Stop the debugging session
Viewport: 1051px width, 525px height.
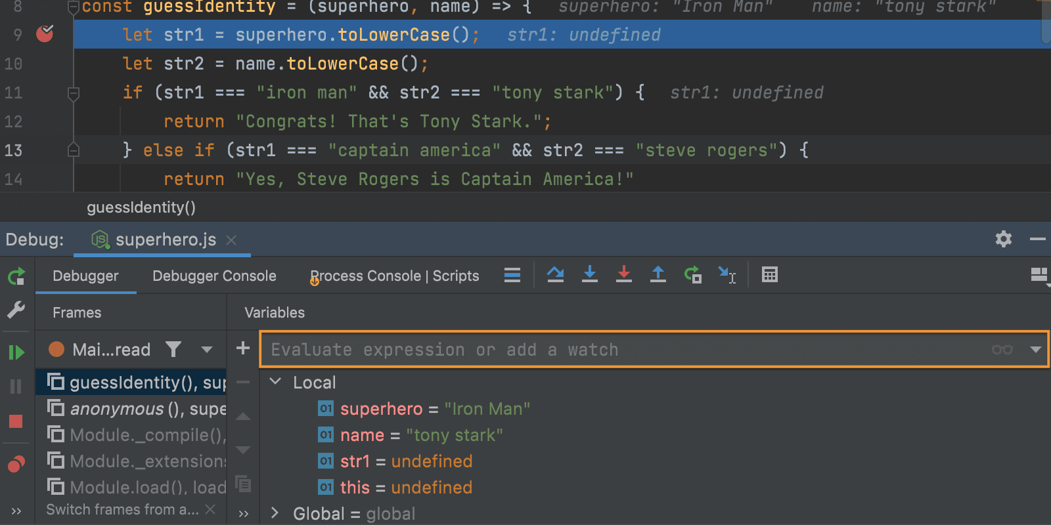(16, 421)
